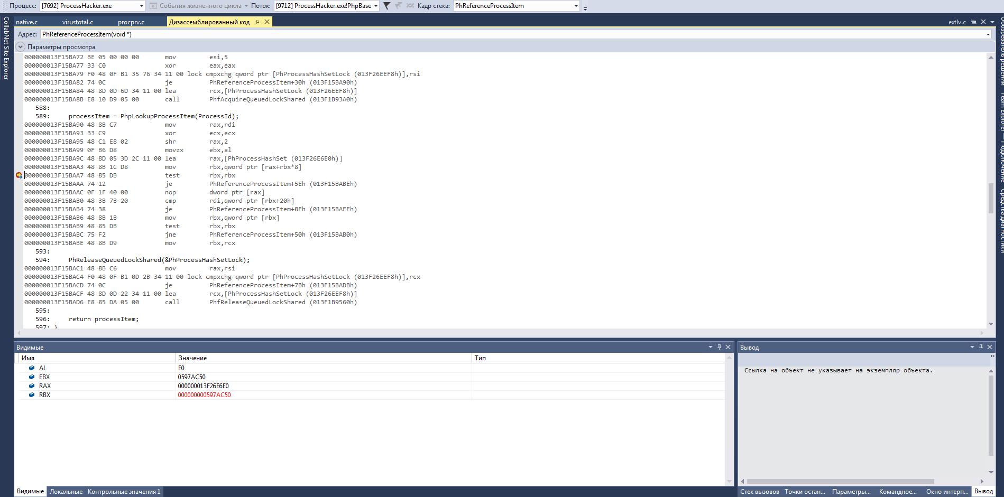Open the Стек вызовов tab
Screen dimensions: 1004x497
coord(759,492)
